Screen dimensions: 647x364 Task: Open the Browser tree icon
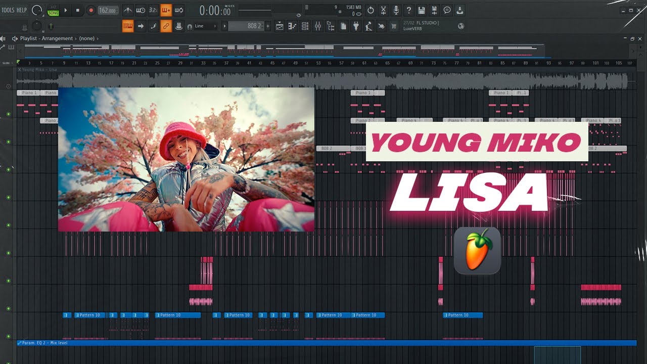[331, 26]
